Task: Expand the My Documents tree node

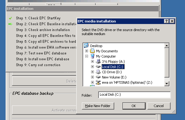Action: pyautogui.click(x=86, y=51)
